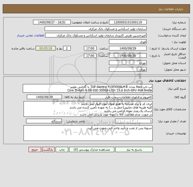Click goods need date 1400/09/29 field
193x187 pixels.
[x=44, y=97]
